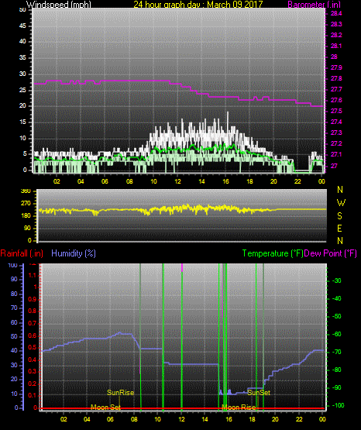Click the red "Rainfall (.in)" label
361x430 pixels.
pyautogui.click(x=22, y=253)
